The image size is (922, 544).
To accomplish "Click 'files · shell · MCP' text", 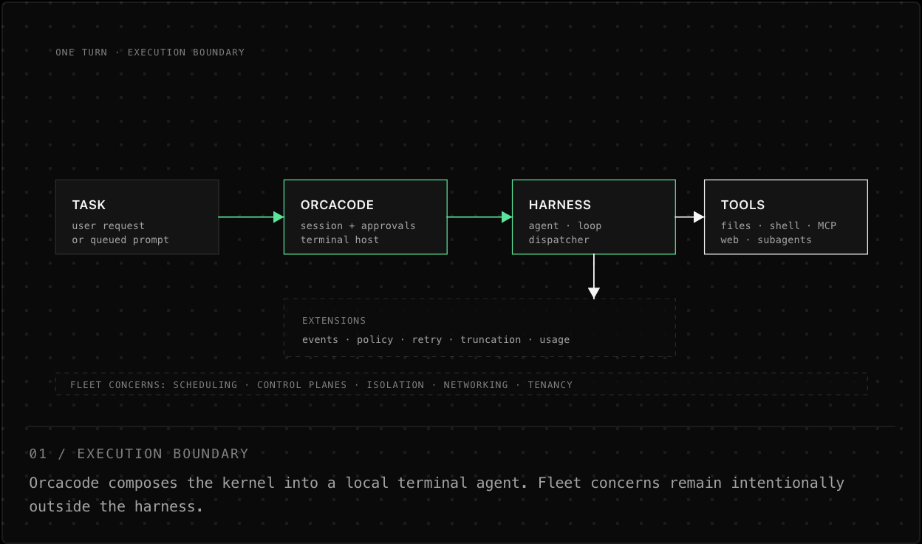I will (779, 225).
